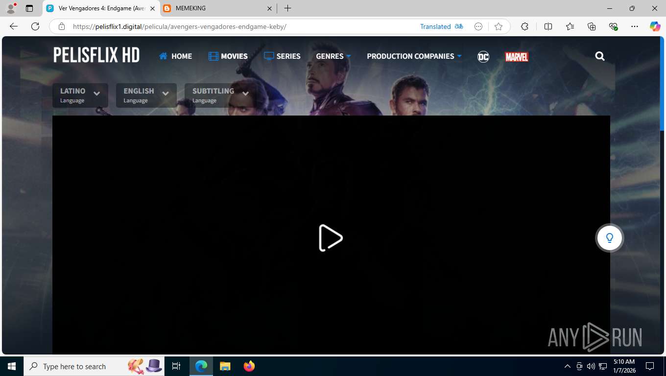Open the tab actions menu
Viewport: 666px width, 376px height.
[29, 8]
